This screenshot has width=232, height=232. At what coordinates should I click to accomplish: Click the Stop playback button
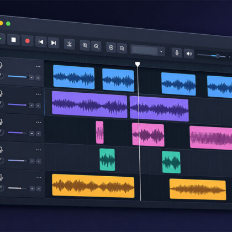(x=13, y=40)
